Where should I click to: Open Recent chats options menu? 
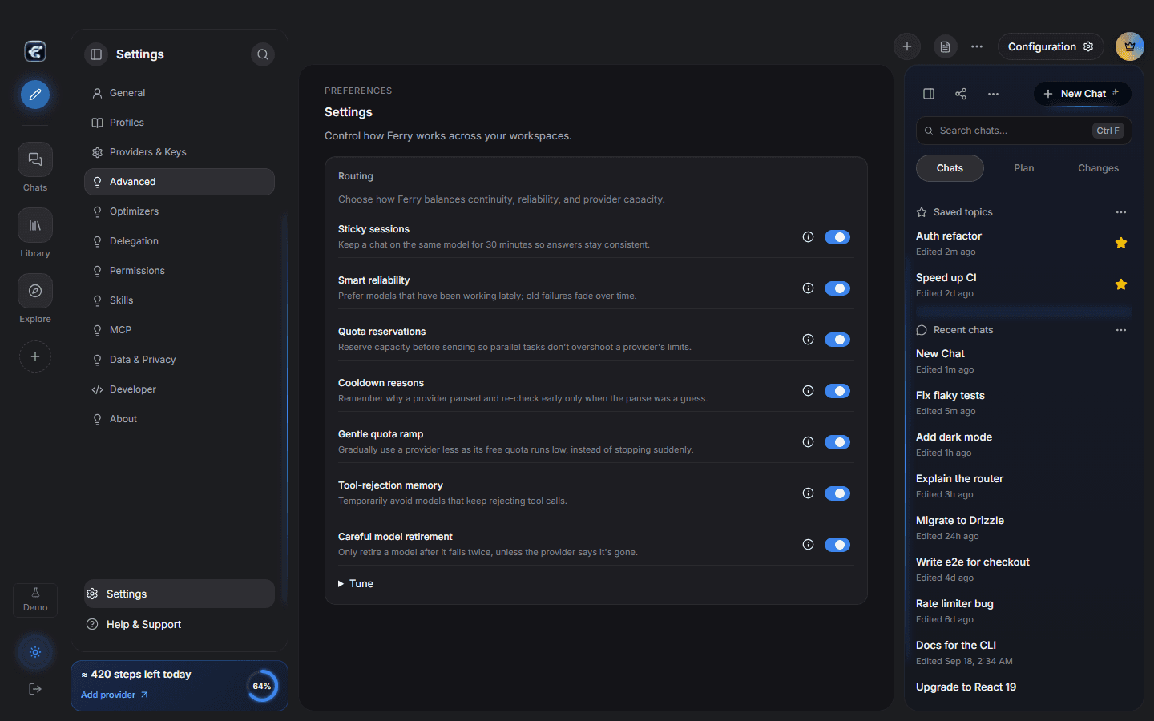pos(1121,330)
